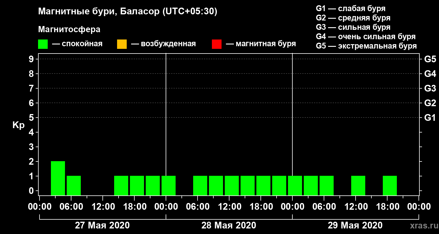Click the 'Kp' axis label
Viewport: 439px width, 234px height.
(x=18, y=125)
